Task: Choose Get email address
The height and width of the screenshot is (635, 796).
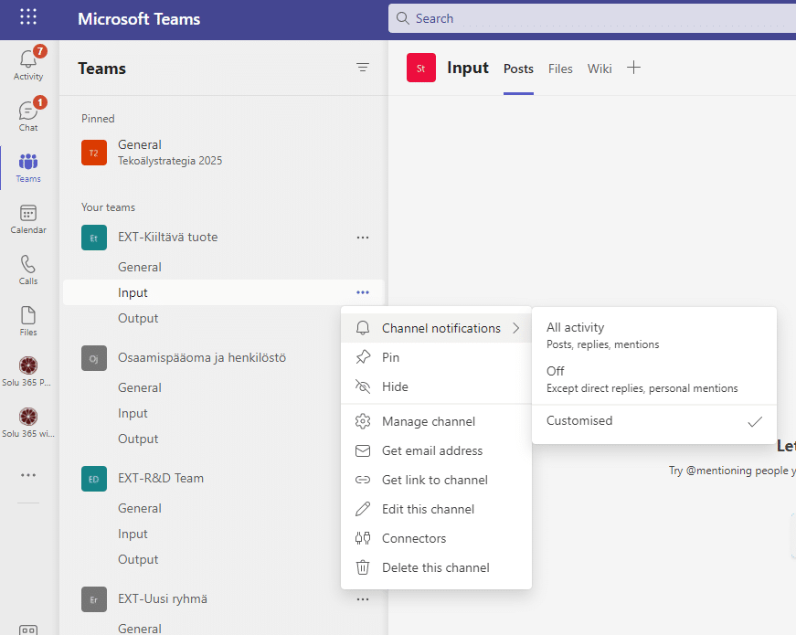Action: [436, 450]
